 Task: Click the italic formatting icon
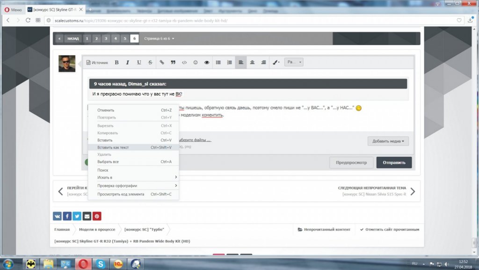[x=128, y=62]
